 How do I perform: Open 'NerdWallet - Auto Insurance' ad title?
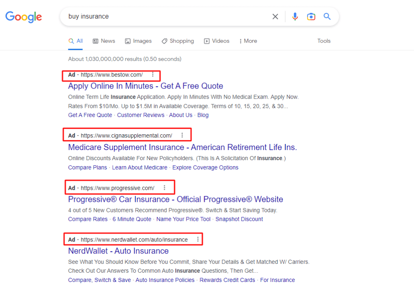pos(118,251)
